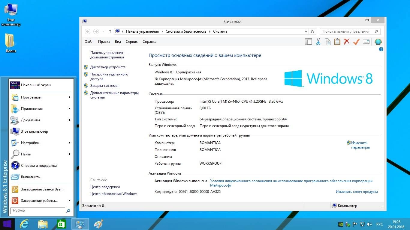Expand breadcrumb arrow after Панель управления
The height and width of the screenshot is (230, 410).
(162, 31)
